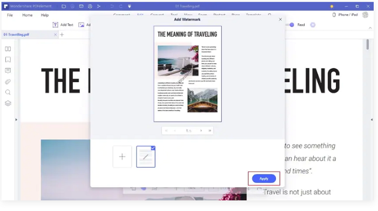Apply the watermark with Apply button

tap(264, 179)
